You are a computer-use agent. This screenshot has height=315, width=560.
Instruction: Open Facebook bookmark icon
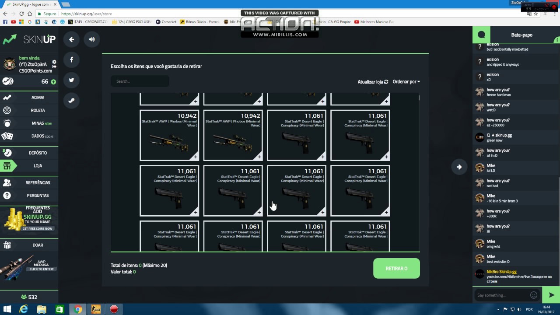(x=5, y=22)
